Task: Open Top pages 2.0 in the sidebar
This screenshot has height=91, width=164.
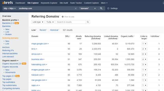Action: point(9,76)
